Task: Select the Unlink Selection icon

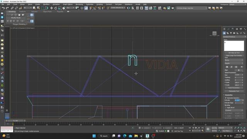Action: click(16, 8)
